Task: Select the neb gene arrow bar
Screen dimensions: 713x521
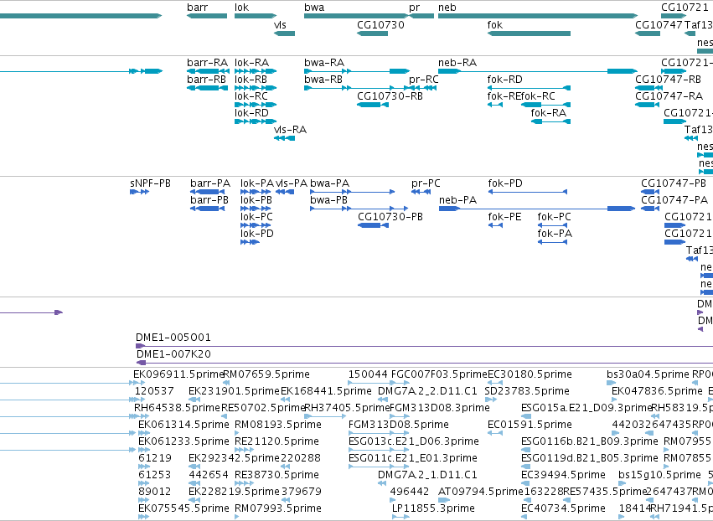Action: [x=538, y=16]
